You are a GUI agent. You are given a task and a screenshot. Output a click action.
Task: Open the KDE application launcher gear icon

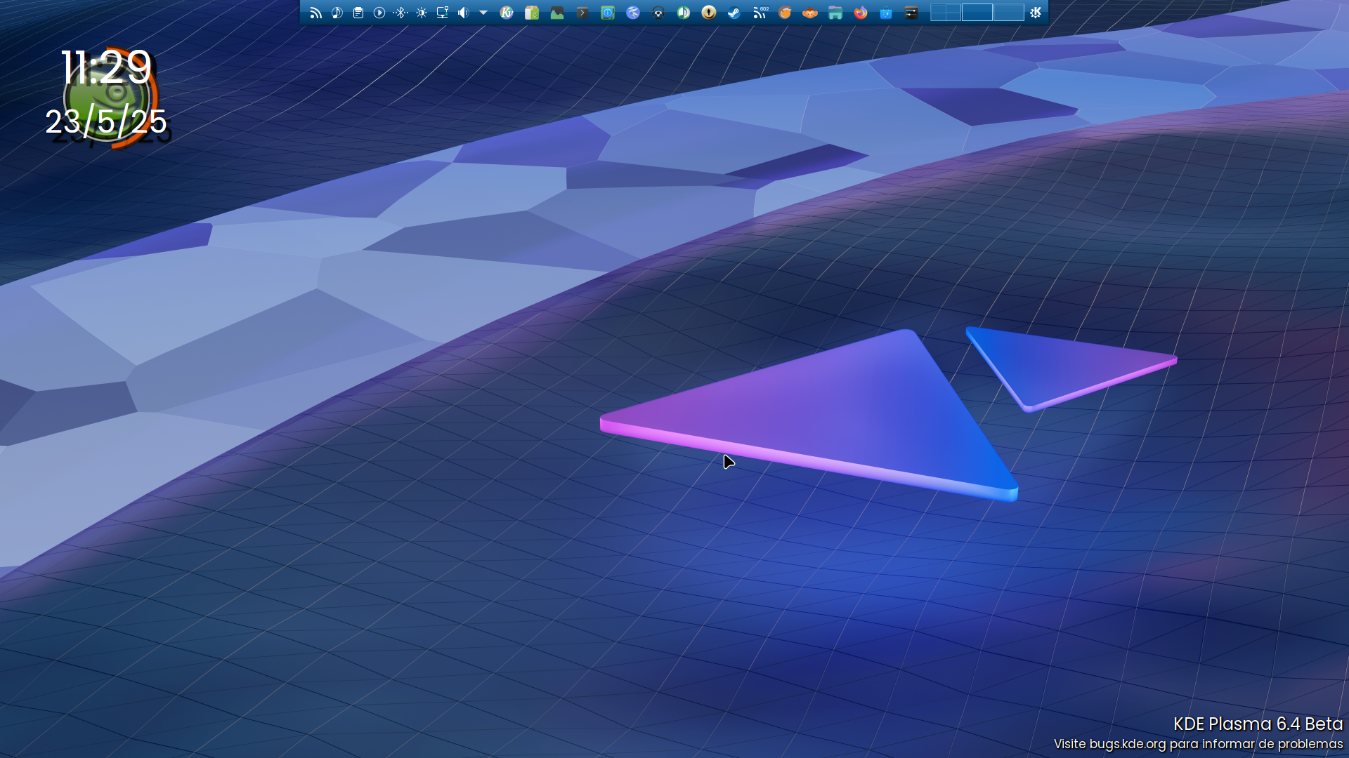coord(1036,13)
